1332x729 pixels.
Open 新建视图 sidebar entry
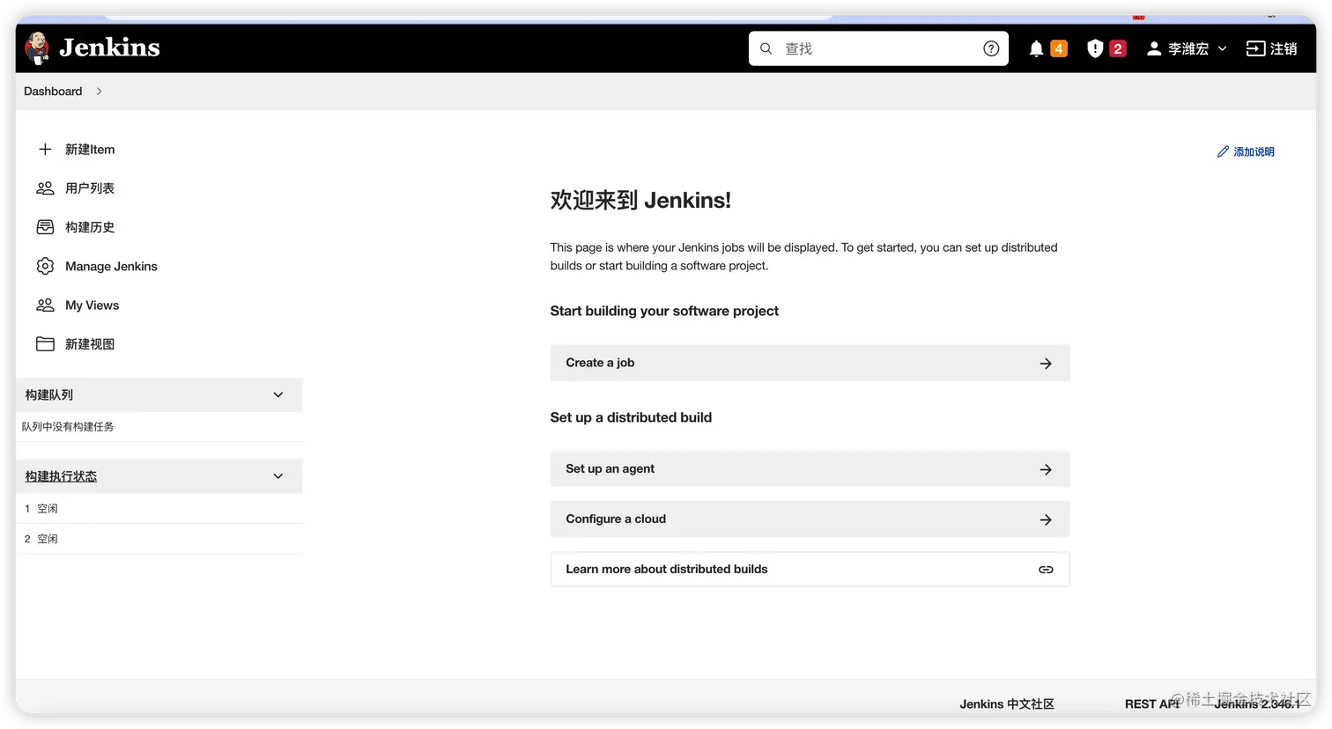pyautogui.click(x=90, y=344)
